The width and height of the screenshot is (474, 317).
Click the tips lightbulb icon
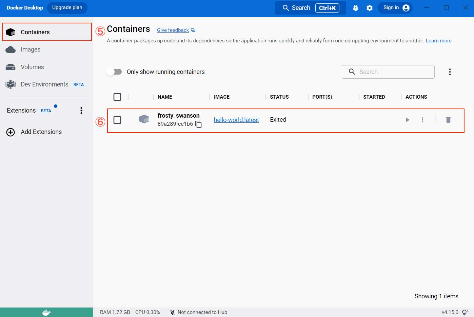(x=465, y=312)
